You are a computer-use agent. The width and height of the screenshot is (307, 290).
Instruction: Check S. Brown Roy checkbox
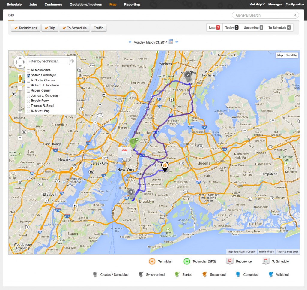point(28,111)
